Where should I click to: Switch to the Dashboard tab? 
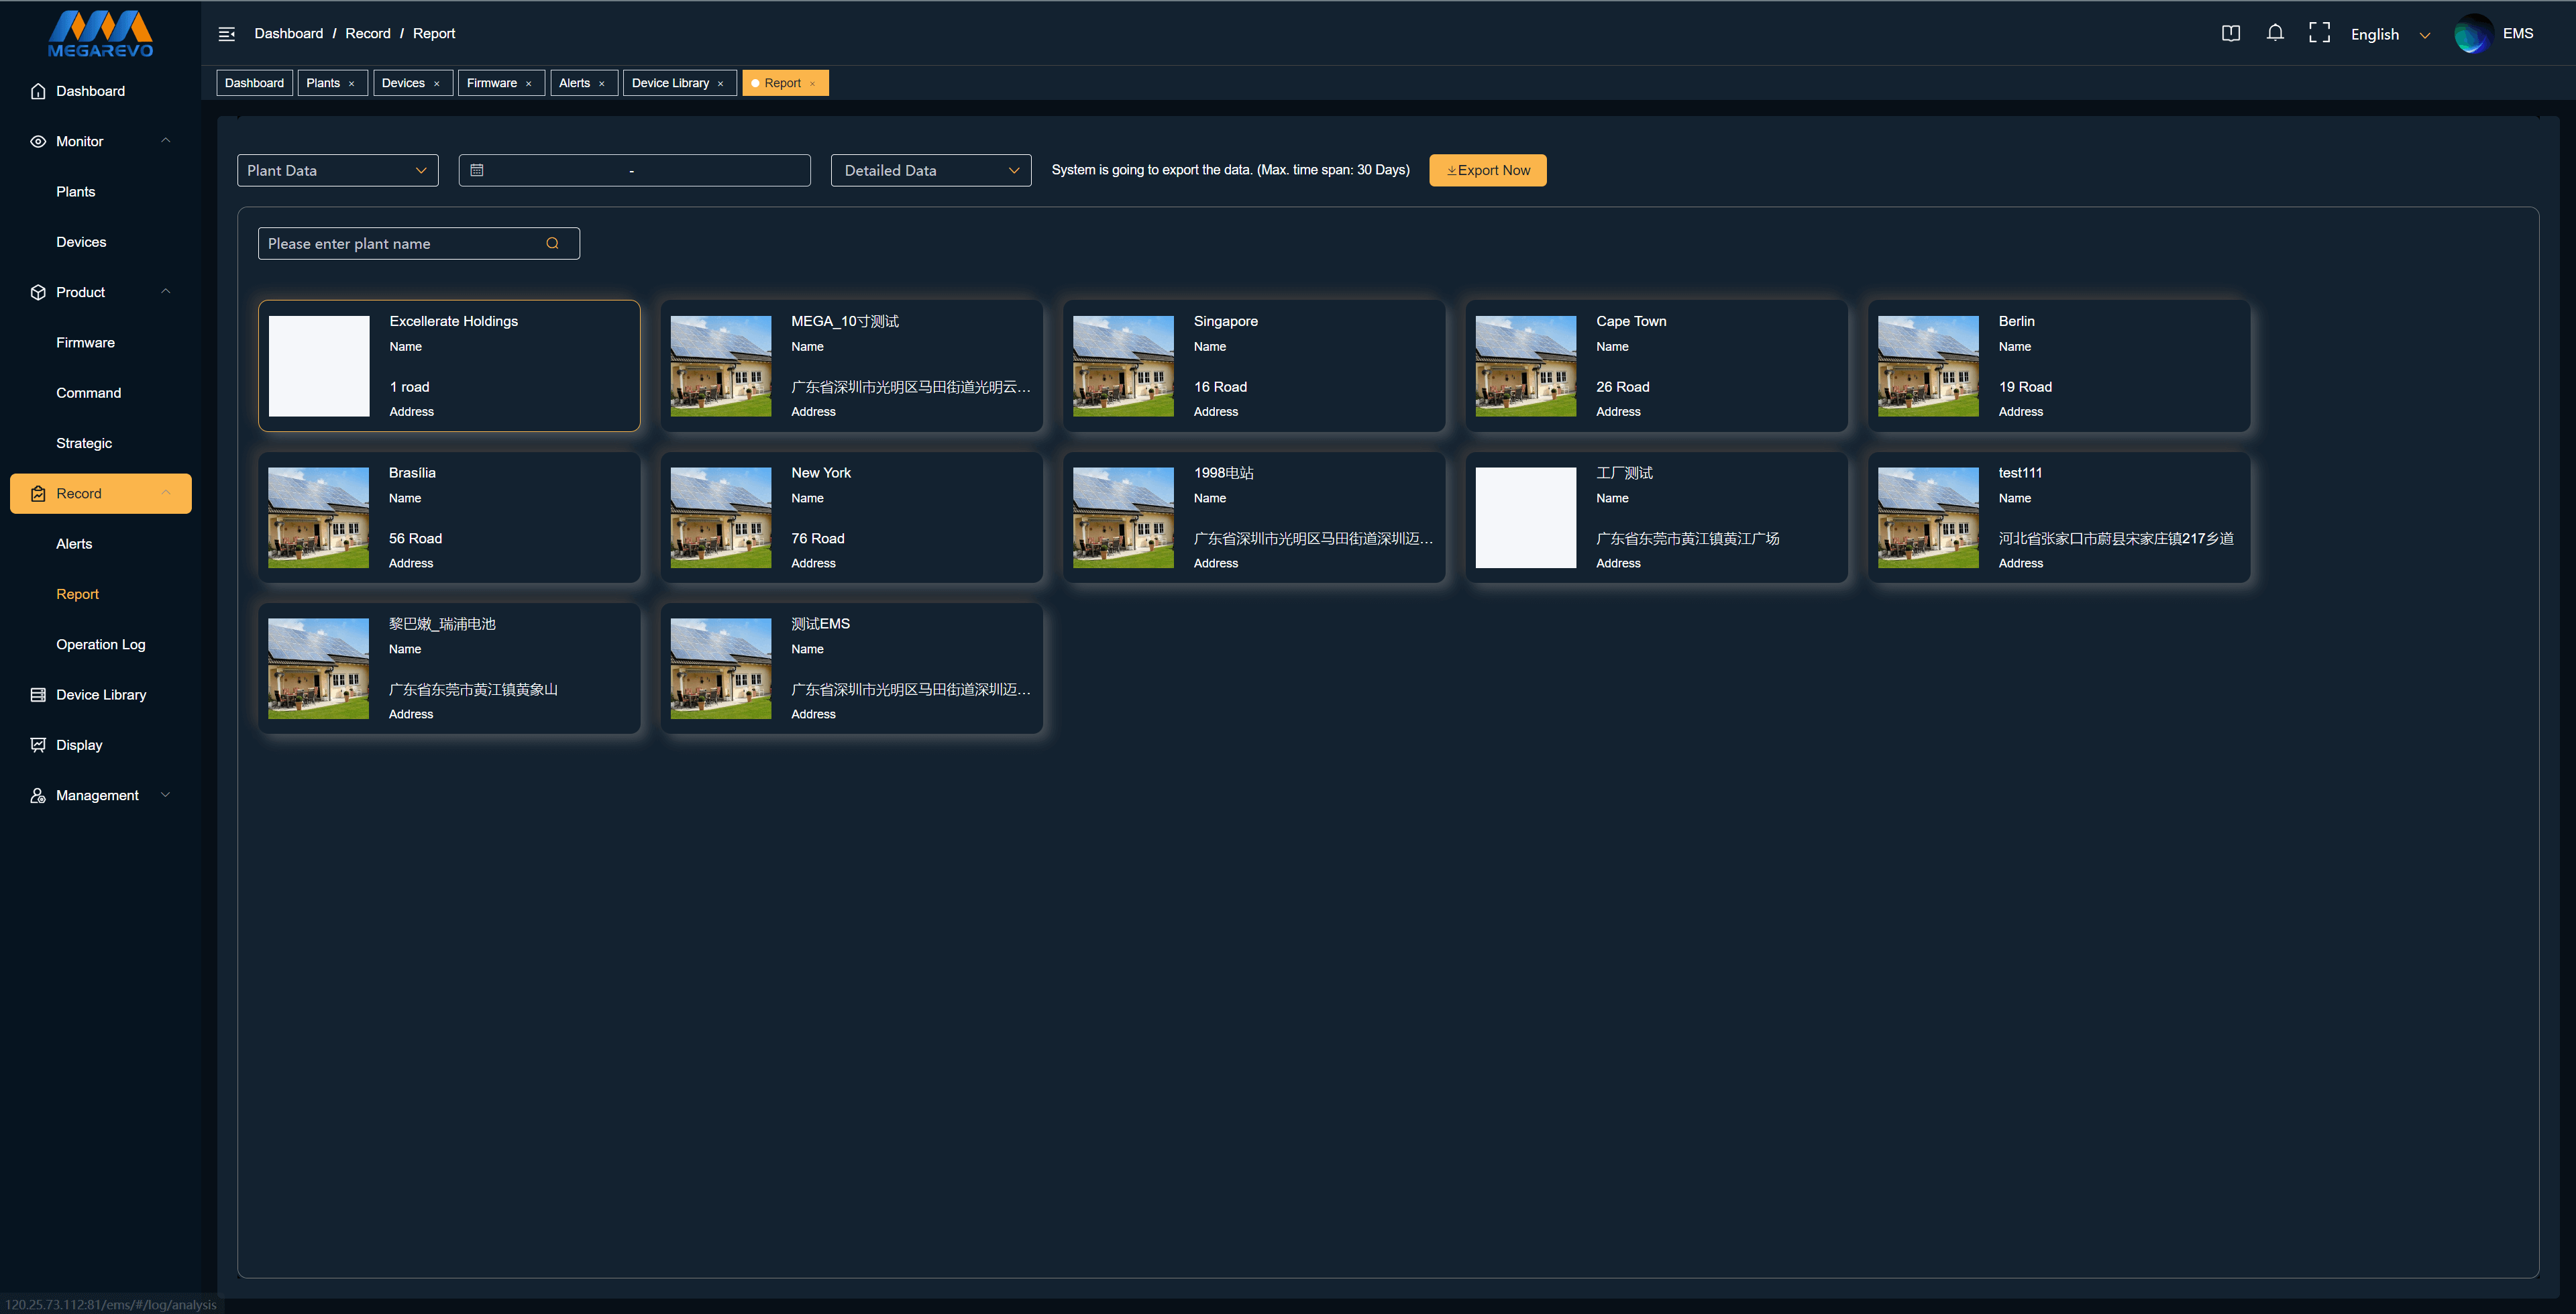point(254,83)
